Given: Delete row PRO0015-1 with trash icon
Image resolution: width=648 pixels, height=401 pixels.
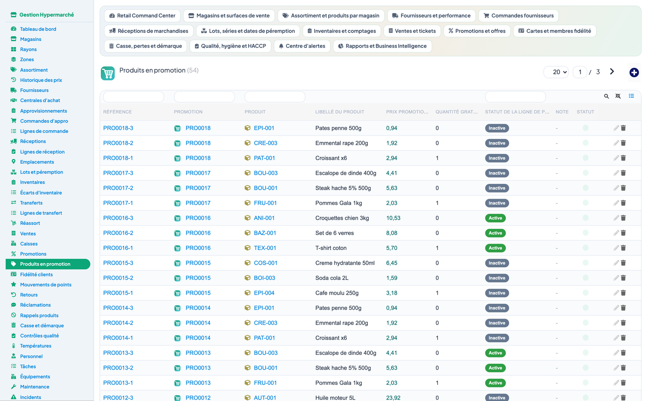Looking at the screenshot, I should click(623, 293).
